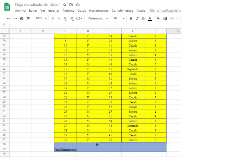
Task: Open the Predetermi... font dropdown
Action: [x=98, y=18]
